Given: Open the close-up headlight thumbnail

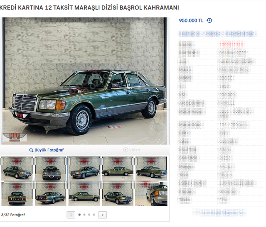Looking at the screenshot, I should point(151,194).
